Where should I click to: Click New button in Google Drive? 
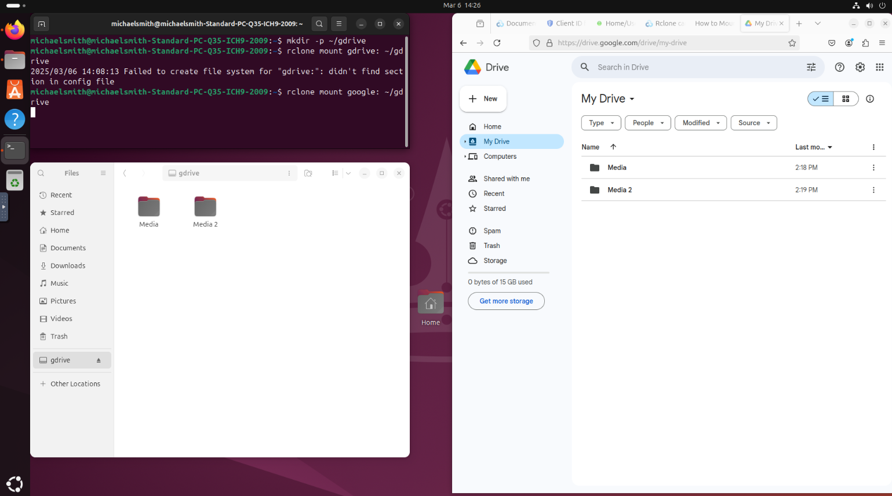(483, 99)
